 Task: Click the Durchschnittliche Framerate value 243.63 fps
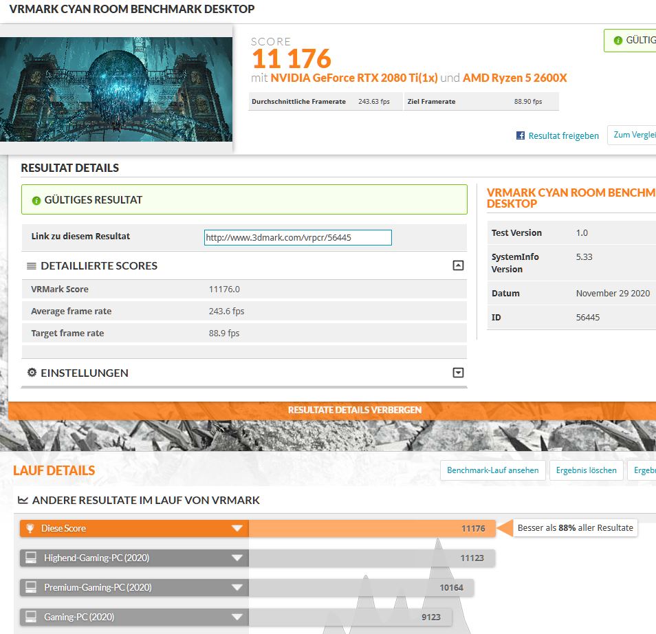point(374,102)
